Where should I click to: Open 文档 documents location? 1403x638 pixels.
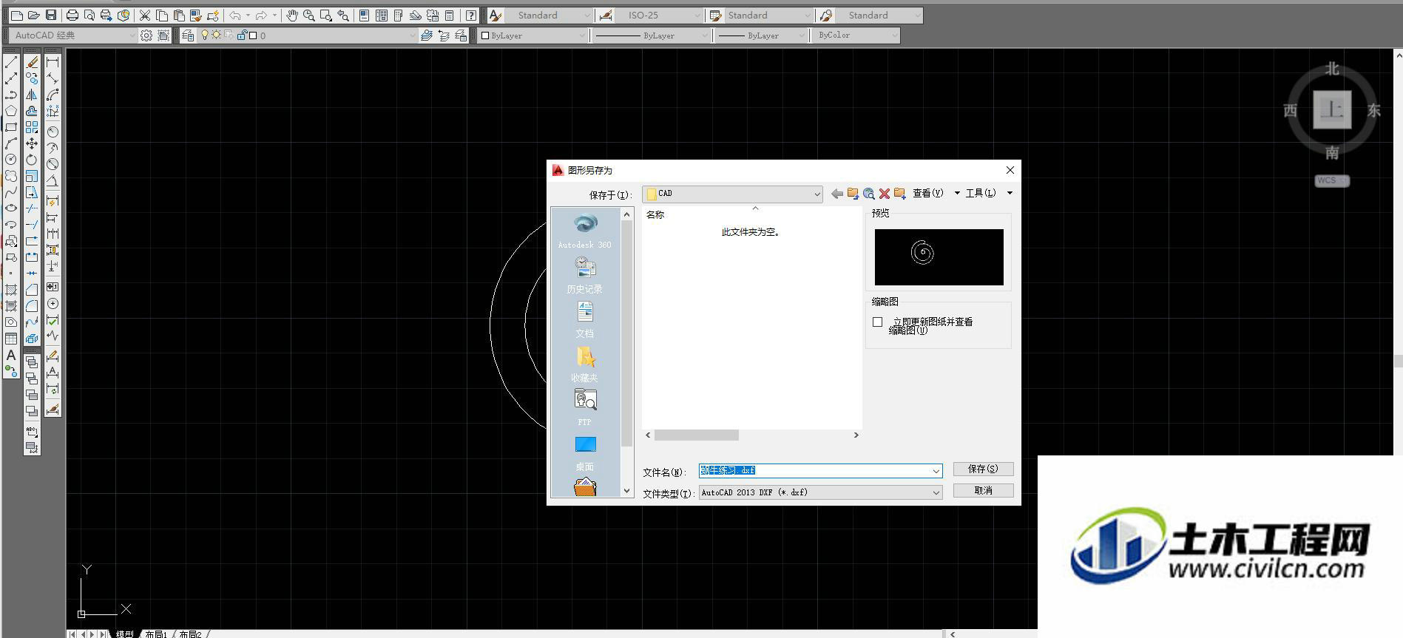point(585,319)
